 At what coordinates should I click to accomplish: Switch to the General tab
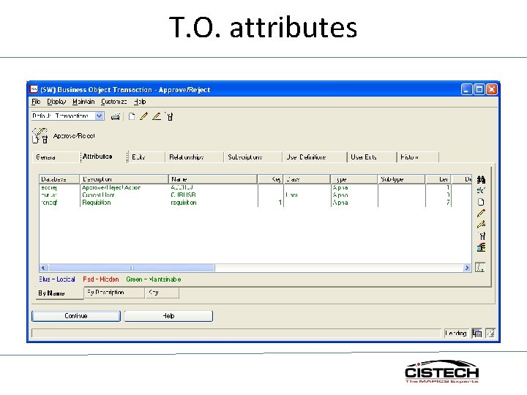[x=56, y=157]
